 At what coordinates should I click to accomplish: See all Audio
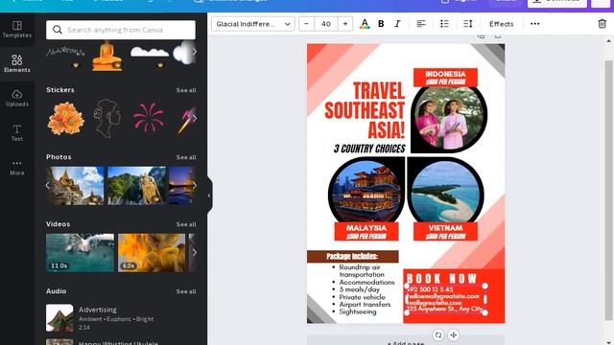click(186, 291)
